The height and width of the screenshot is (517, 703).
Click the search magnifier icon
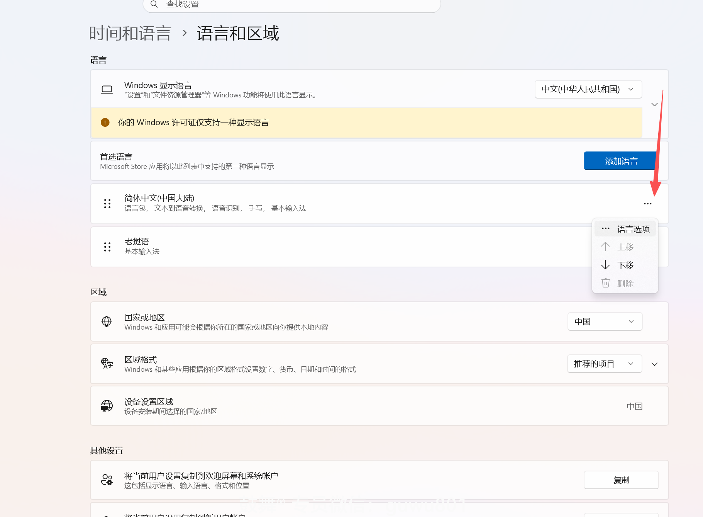(x=154, y=4)
